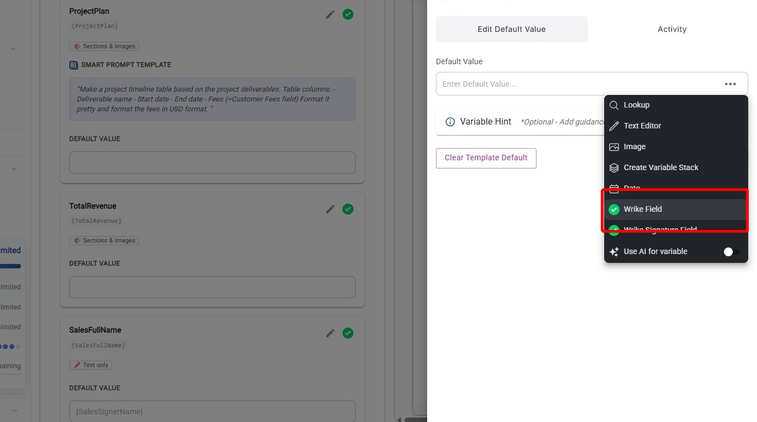Toggle the green checkmark on ProjectPlan
Viewport: 757px width, 422px height.
pyautogui.click(x=348, y=14)
